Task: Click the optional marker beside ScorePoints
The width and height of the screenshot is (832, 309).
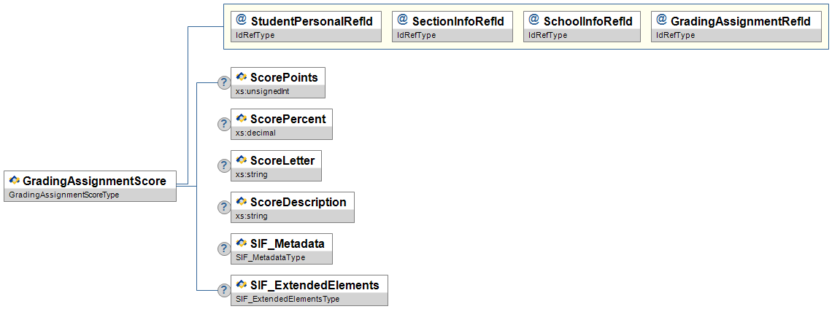Action: click(x=224, y=83)
